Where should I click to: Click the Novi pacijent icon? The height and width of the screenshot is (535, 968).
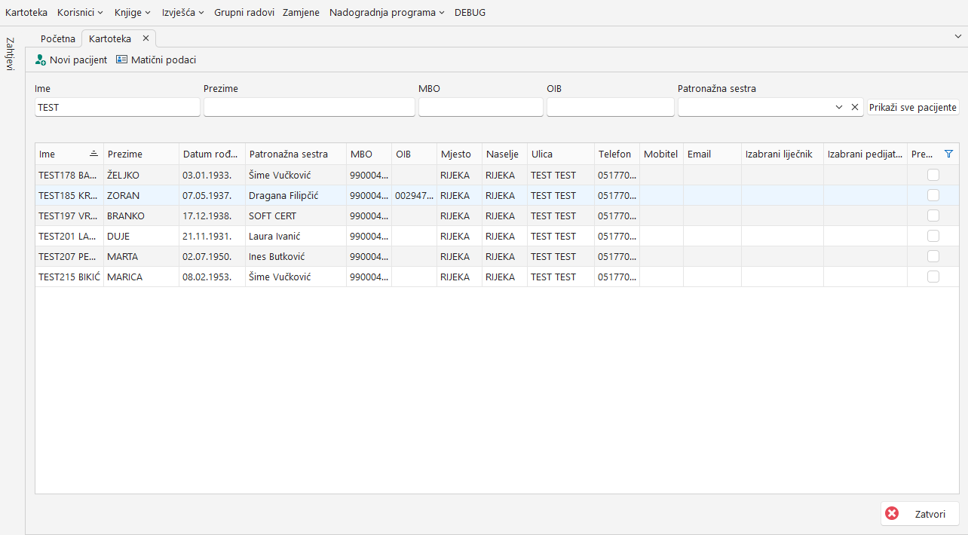click(x=41, y=60)
